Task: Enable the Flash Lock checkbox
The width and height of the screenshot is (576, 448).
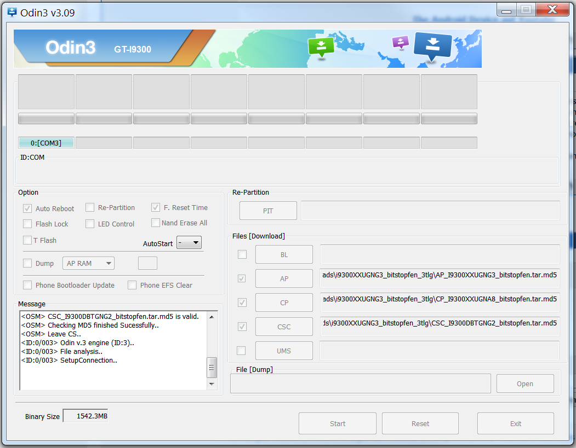Action: [27, 224]
